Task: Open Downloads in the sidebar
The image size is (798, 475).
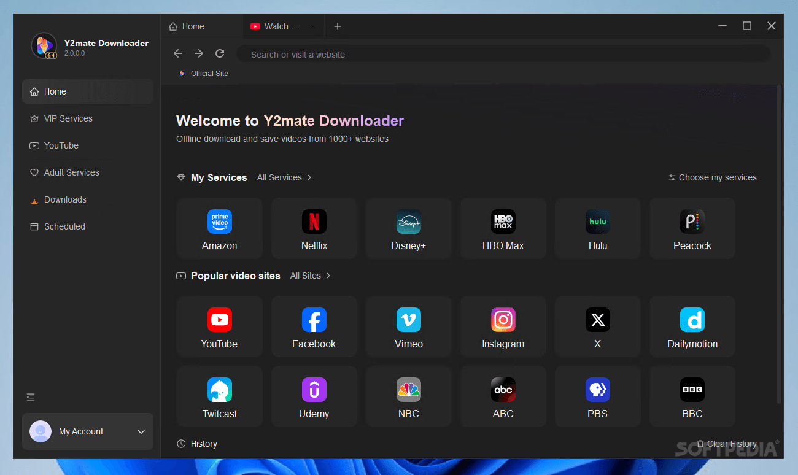Action: [88, 199]
